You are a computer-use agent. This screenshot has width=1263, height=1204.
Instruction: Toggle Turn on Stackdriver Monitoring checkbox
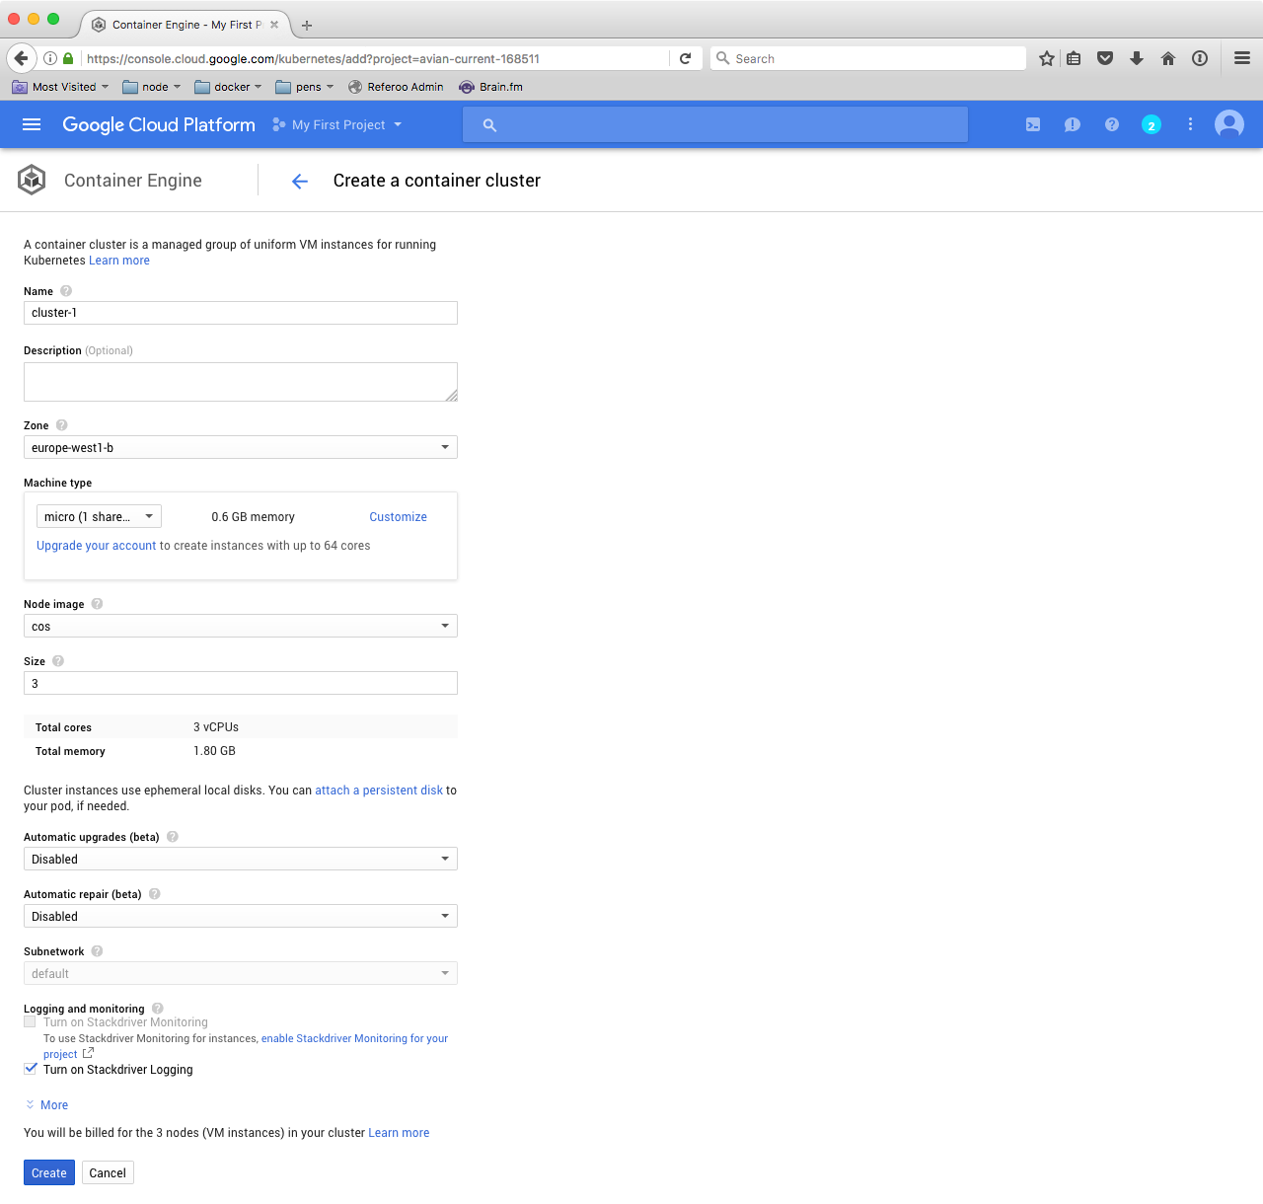coord(30,1021)
